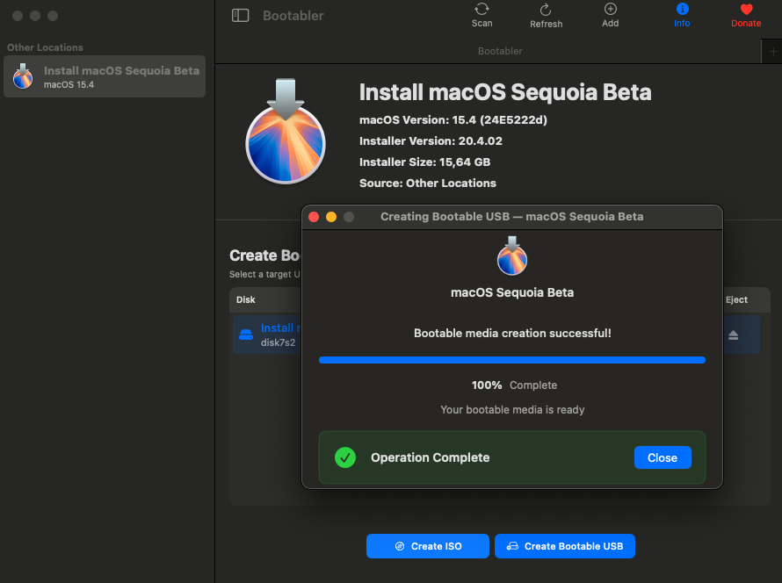The width and height of the screenshot is (782, 583).
Task: Click the drive icon on Create Bootable USB
Action: coord(512,546)
